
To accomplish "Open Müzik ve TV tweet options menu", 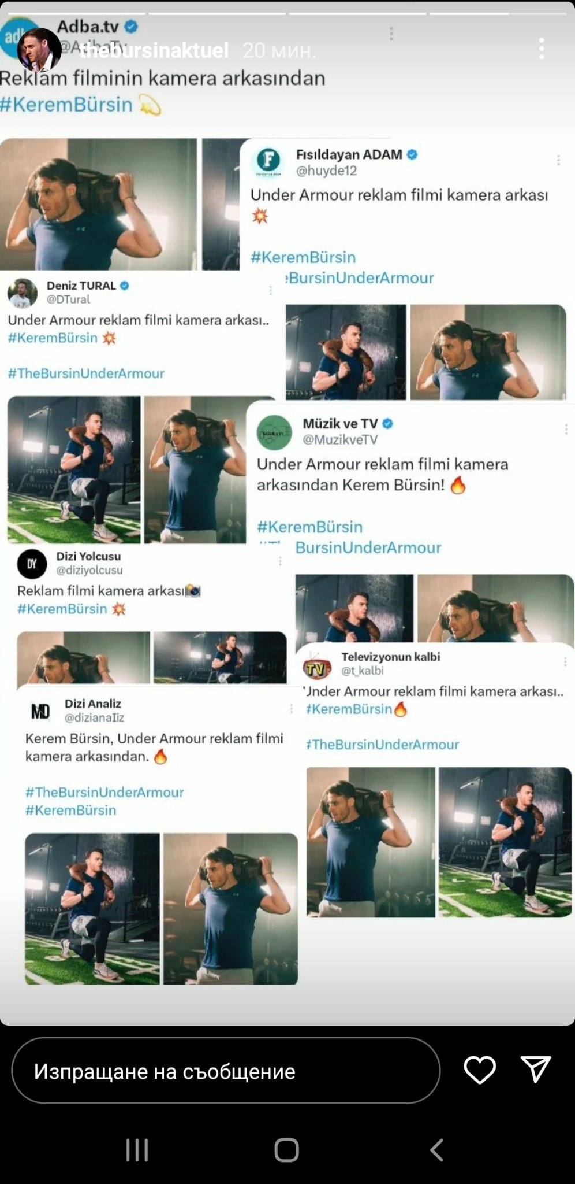I will click(x=566, y=429).
